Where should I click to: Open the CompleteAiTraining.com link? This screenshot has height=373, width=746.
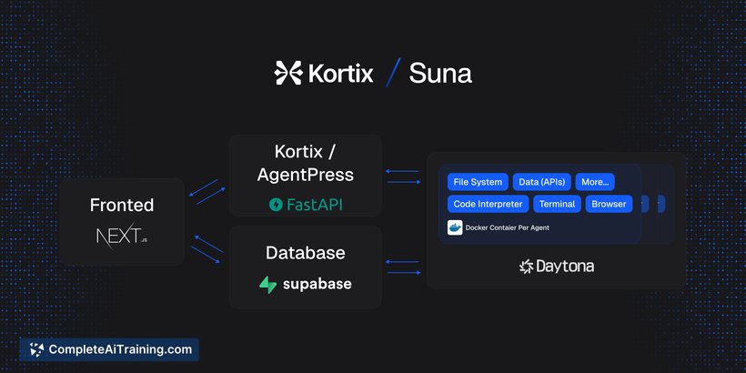click(109, 349)
